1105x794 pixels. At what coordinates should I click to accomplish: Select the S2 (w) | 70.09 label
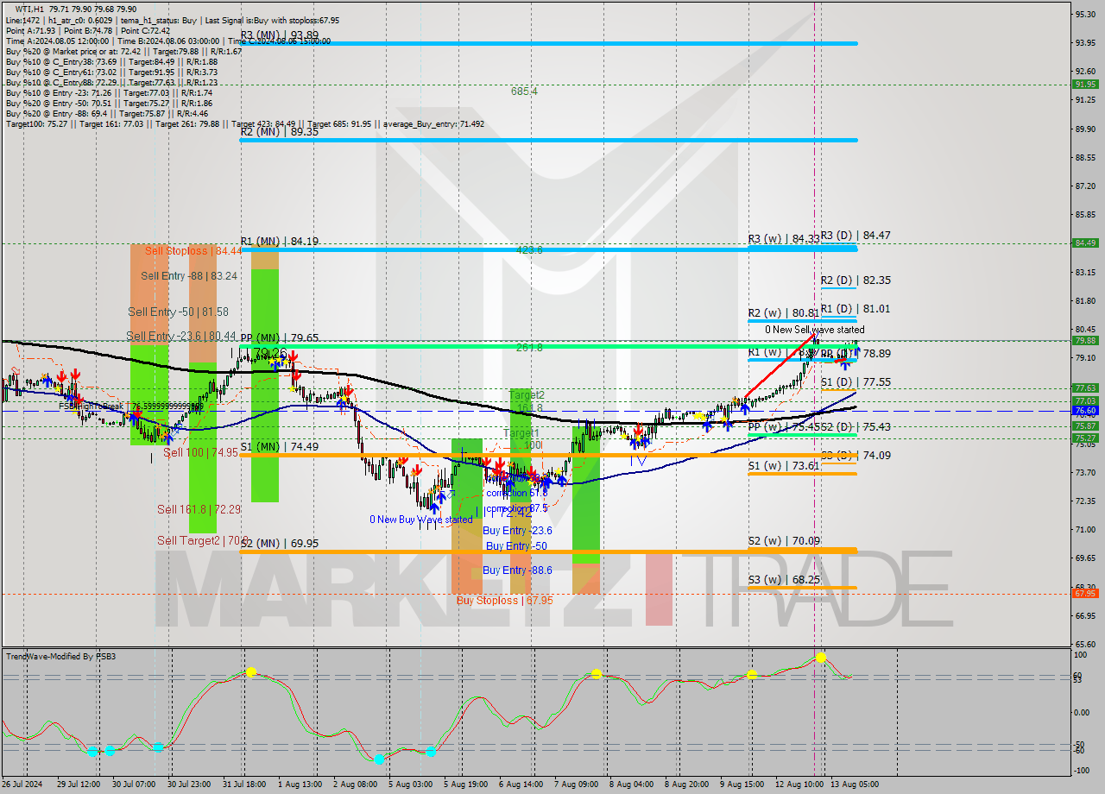pyautogui.click(x=783, y=541)
